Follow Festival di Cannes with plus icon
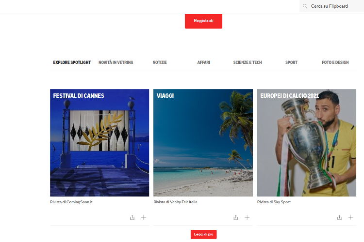The height and width of the screenshot is (242, 364). pos(144,217)
